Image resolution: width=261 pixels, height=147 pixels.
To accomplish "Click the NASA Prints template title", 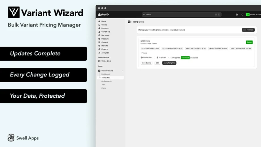I will click(145, 41).
